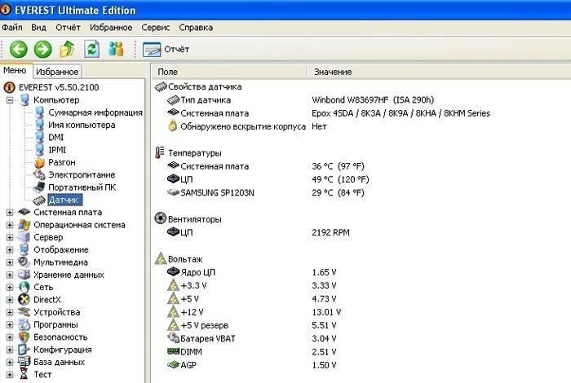
Task: Expand the DirectX tree node
Action: click(10, 300)
